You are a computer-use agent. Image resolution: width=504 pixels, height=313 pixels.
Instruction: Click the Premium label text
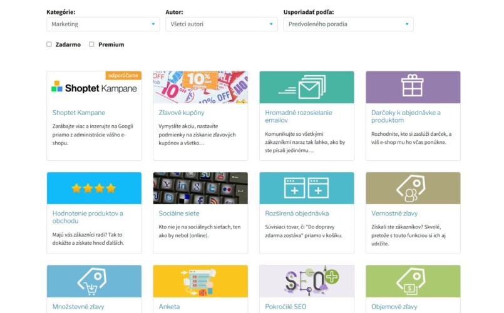[x=111, y=44]
